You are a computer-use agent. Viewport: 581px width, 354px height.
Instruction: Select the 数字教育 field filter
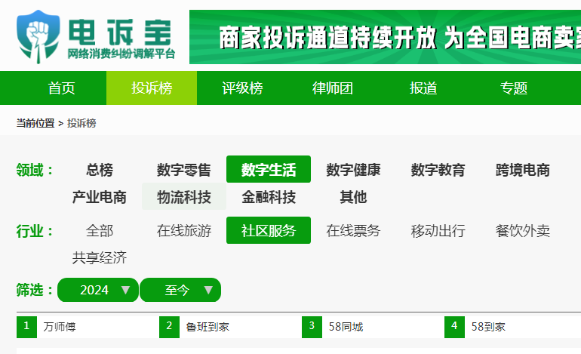(x=438, y=169)
